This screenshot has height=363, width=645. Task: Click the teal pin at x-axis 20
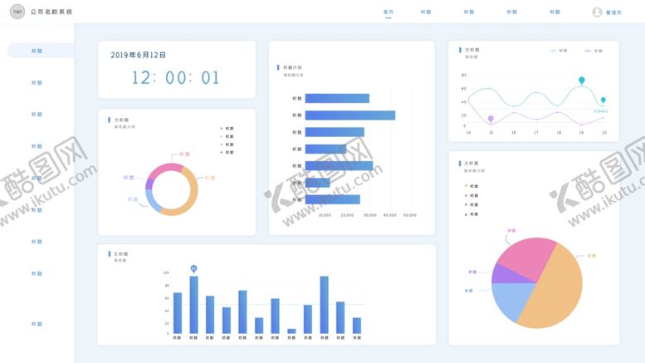pyautogui.click(x=603, y=101)
